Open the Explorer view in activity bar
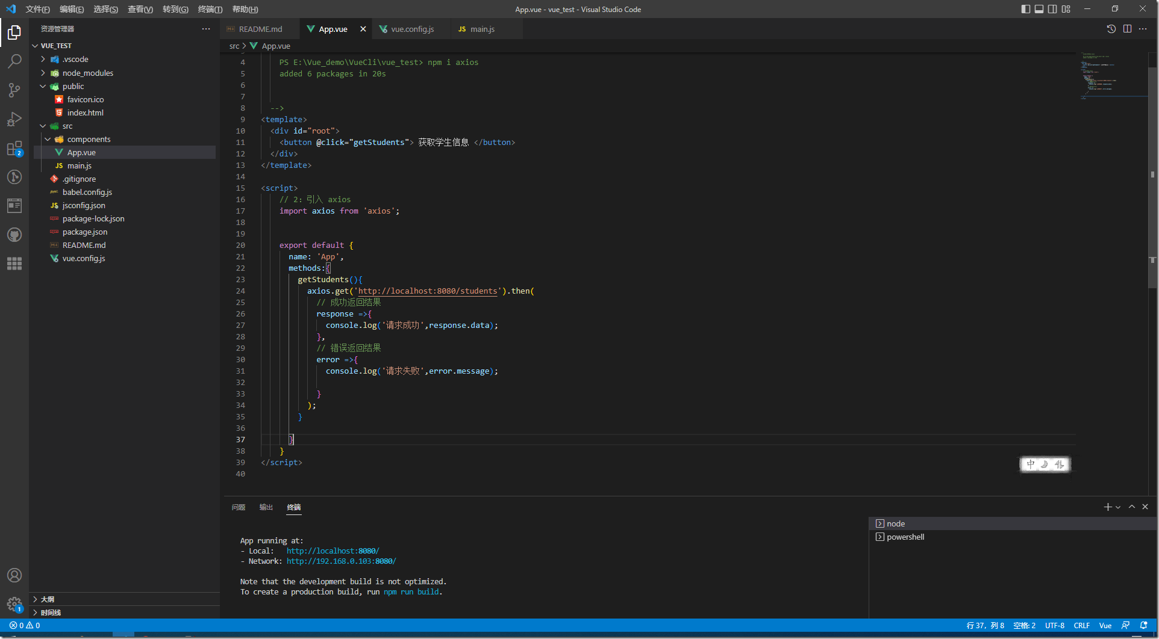 [14, 32]
